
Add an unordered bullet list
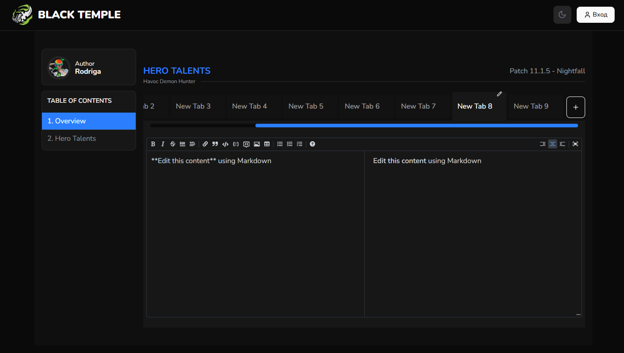click(x=280, y=144)
